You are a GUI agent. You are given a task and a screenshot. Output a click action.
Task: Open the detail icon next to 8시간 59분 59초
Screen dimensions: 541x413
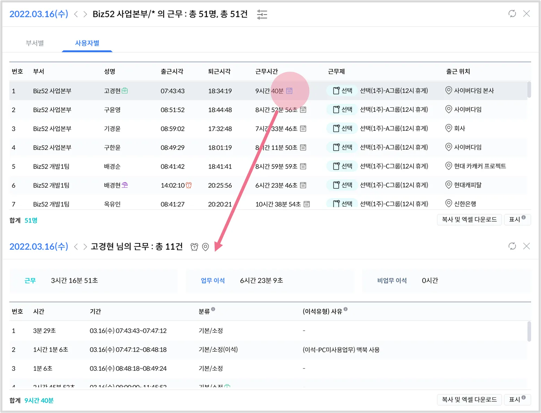click(303, 166)
